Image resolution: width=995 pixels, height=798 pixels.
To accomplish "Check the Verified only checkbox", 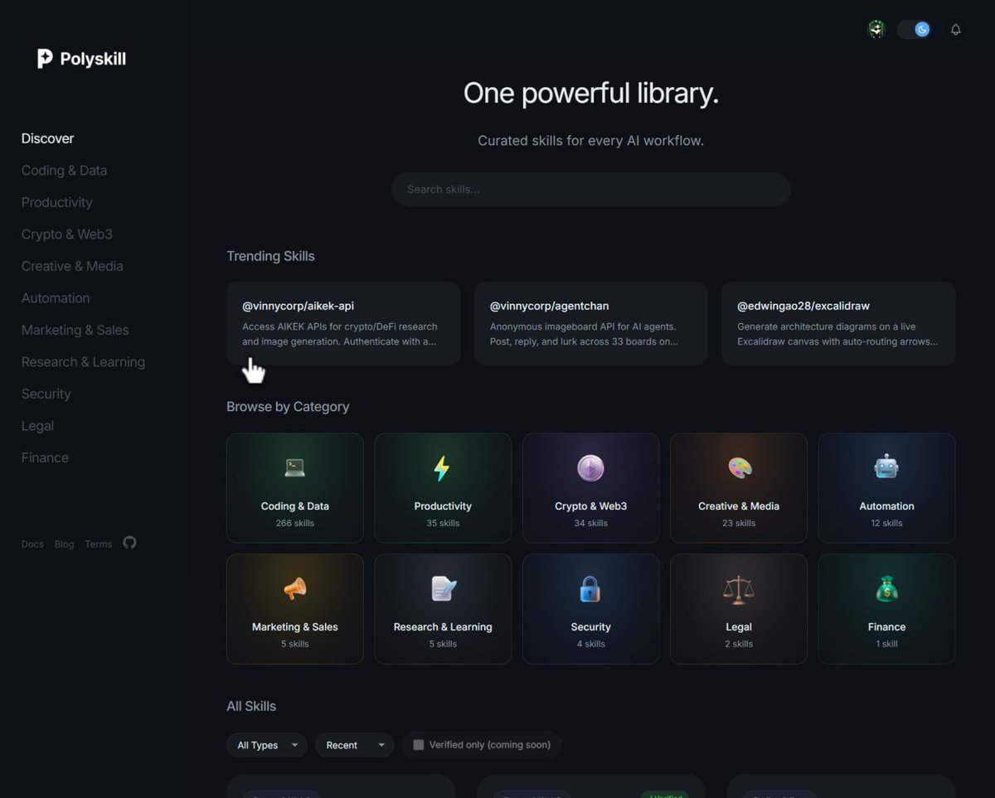I will (419, 745).
